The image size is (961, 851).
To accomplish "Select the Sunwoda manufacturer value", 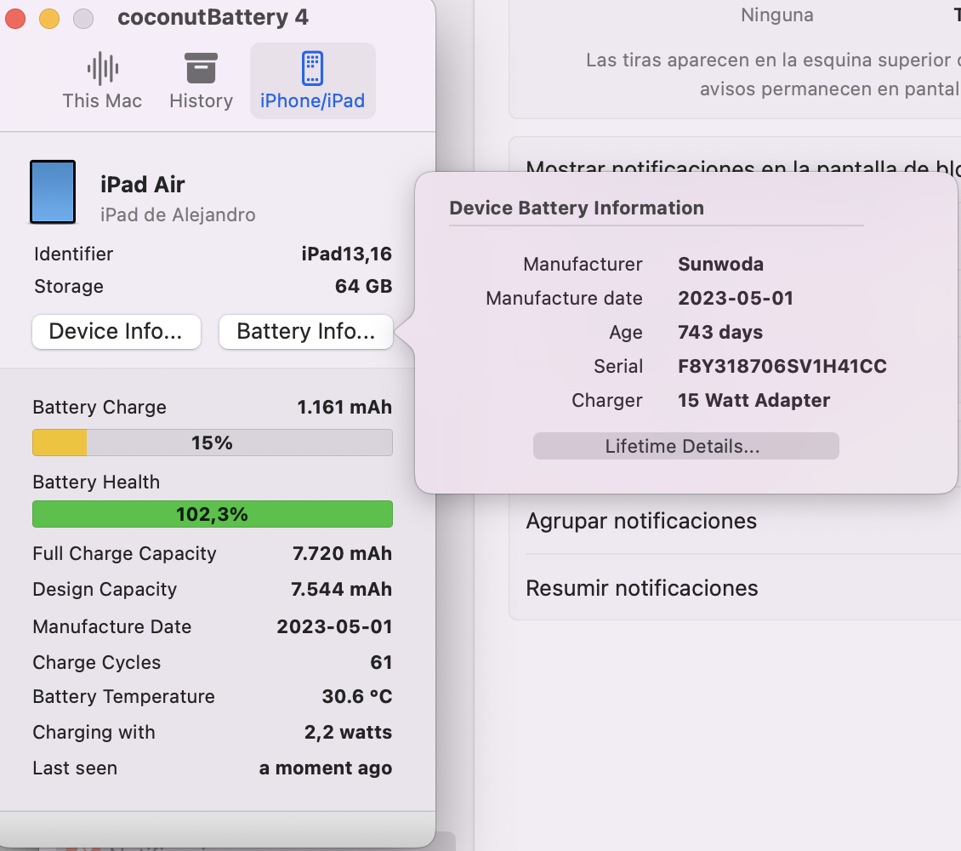I will pyautogui.click(x=721, y=265).
